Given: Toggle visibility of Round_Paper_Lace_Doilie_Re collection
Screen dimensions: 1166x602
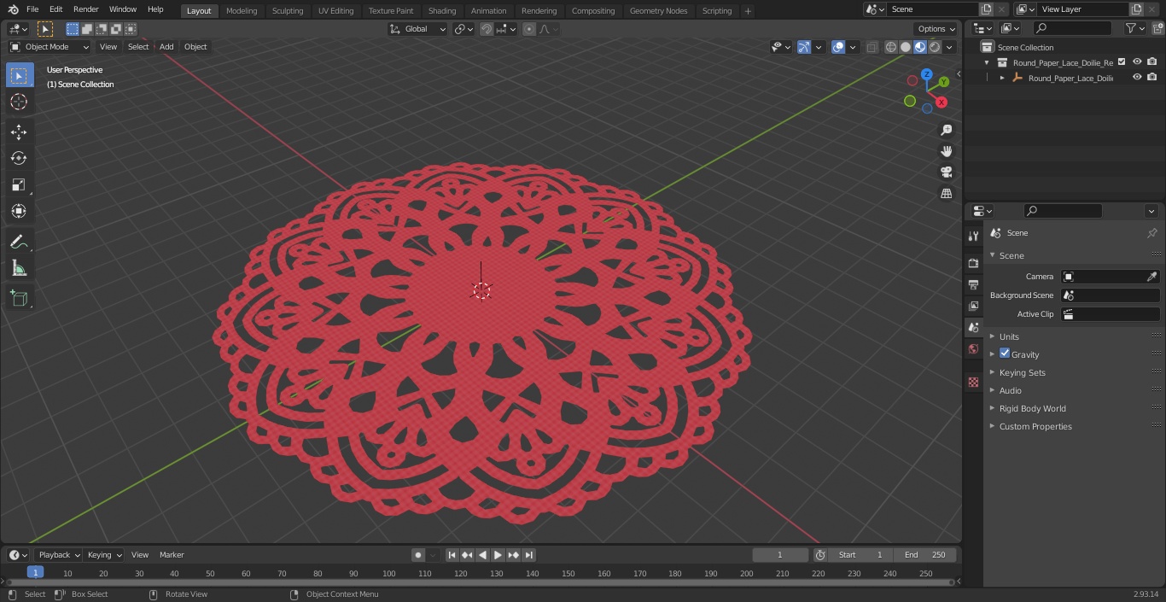Looking at the screenshot, I should tap(1137, 61).
